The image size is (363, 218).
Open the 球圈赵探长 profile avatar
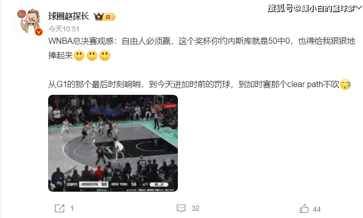[x=28, y=21]
